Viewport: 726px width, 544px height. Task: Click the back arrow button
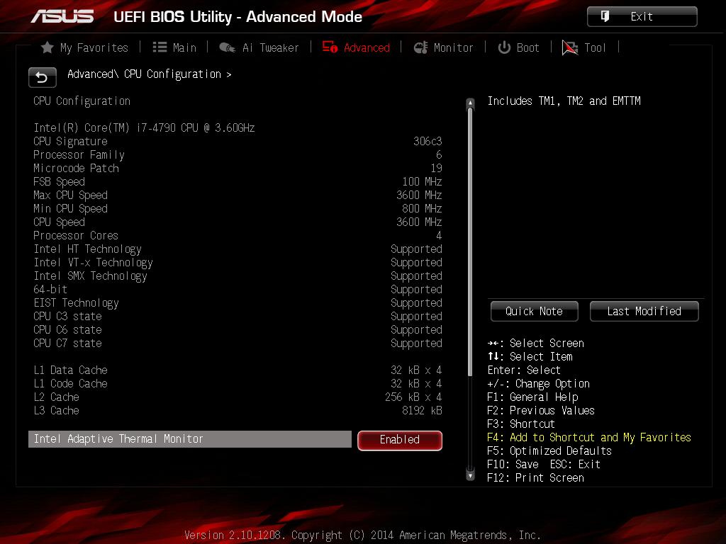42,77
